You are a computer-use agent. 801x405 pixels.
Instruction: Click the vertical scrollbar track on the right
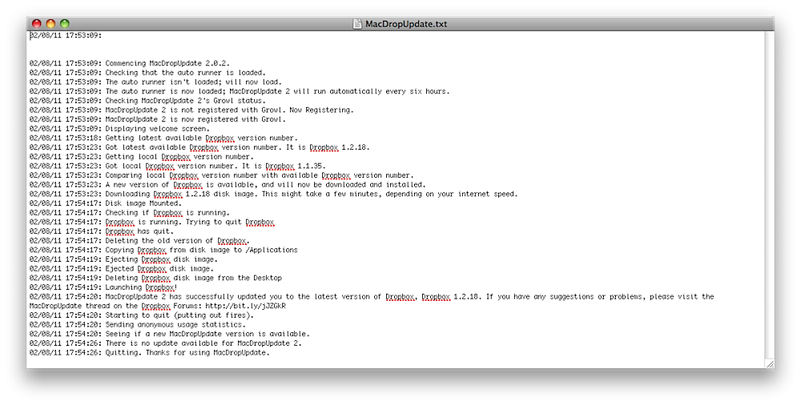[769, 194]
